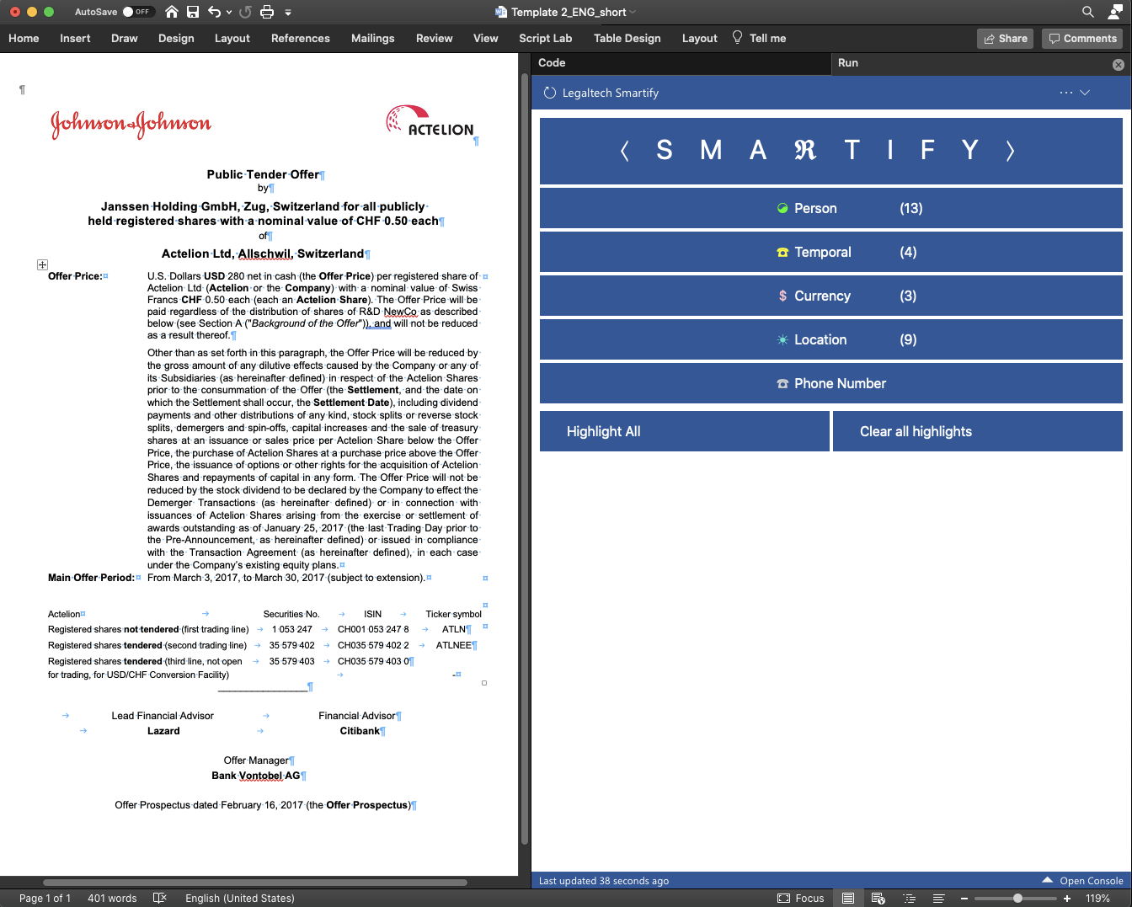Highlight Temporal entities (4)

point(831,252)
